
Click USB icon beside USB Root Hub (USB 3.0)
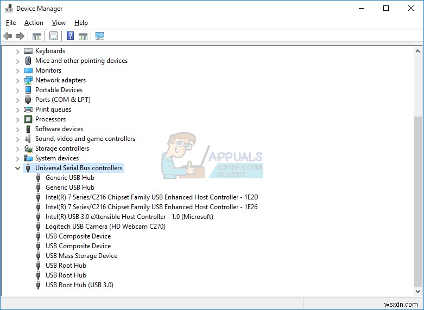pos(39,285)
